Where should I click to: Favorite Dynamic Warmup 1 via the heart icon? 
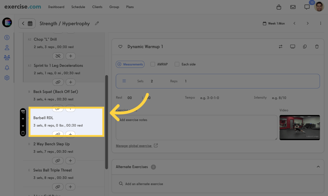pos(120,46)
